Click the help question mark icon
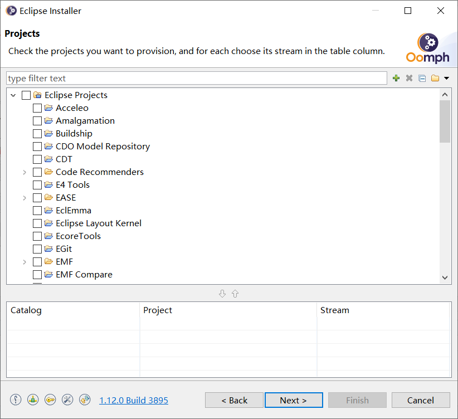458x419 pixels. click(x=16, y=399)
